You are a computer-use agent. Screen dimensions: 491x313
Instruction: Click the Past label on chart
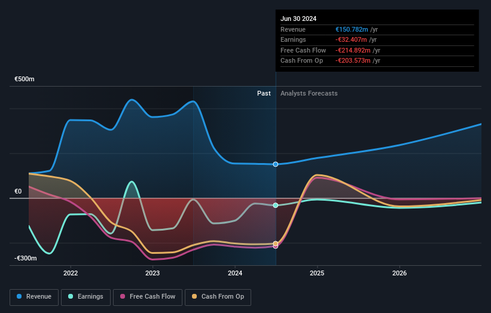264,93
